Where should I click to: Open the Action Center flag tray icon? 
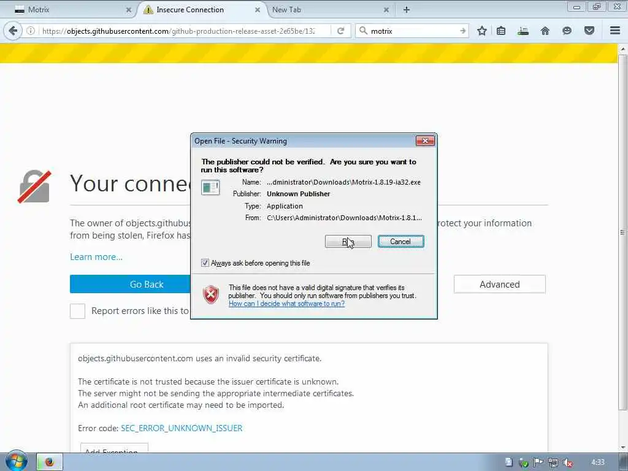(538, 462)
